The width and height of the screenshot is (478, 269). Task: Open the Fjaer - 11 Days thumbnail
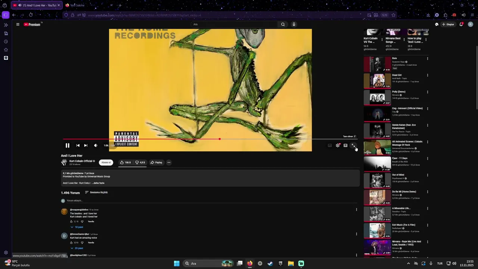(x=377, y=164)
